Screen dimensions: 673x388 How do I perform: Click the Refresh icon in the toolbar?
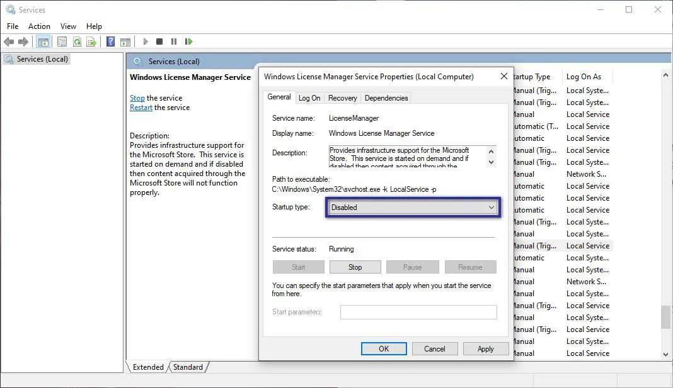click(x=76, y=42)
